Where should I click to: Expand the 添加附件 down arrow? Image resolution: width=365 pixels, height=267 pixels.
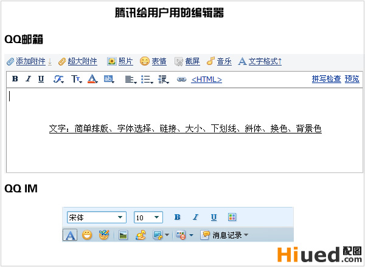click(50, 62)
